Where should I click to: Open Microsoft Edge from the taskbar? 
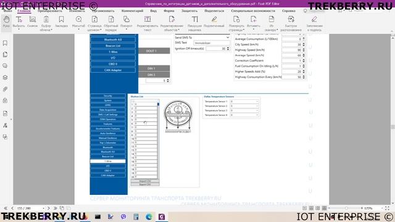149,216
